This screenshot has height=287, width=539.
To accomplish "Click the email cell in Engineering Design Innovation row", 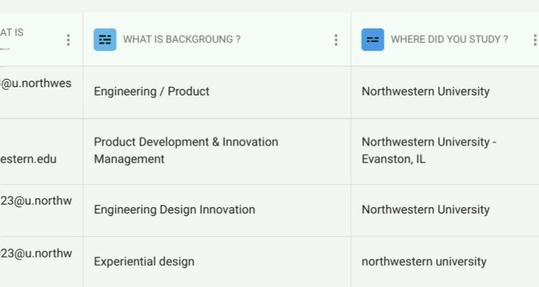I will 41,210.
